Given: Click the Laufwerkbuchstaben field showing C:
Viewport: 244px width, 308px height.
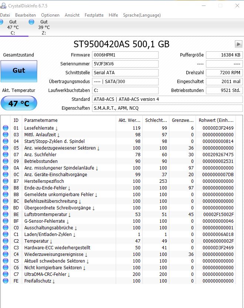Looking at the screenshot, I should [x=125, y=90].
